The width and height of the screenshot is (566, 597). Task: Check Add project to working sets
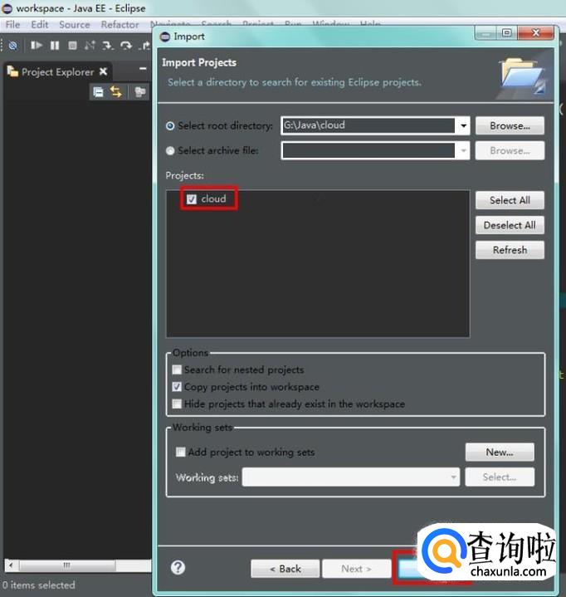click(181, 452)
